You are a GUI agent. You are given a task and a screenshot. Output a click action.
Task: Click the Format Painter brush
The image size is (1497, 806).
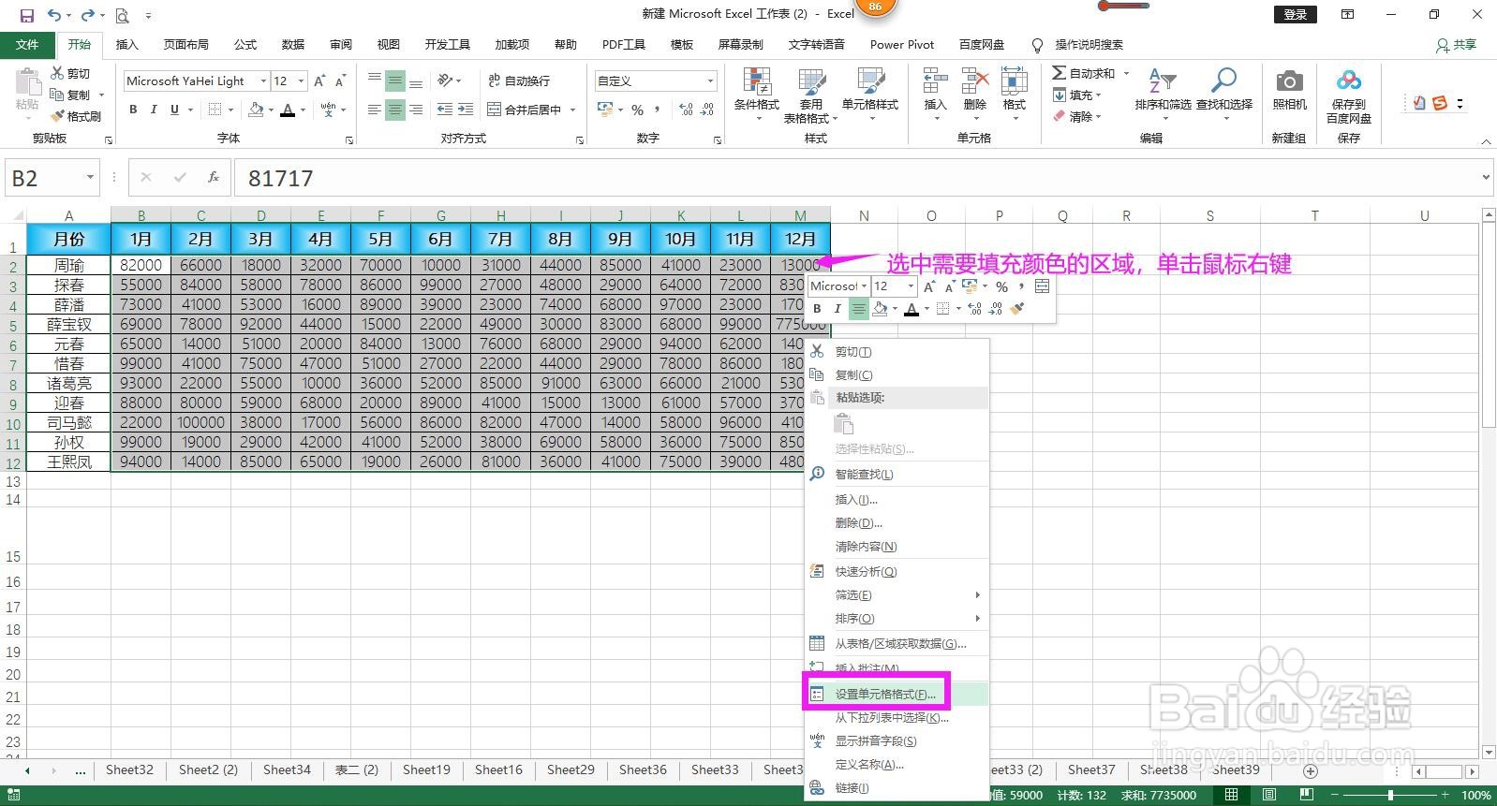[x=57, y=116]
